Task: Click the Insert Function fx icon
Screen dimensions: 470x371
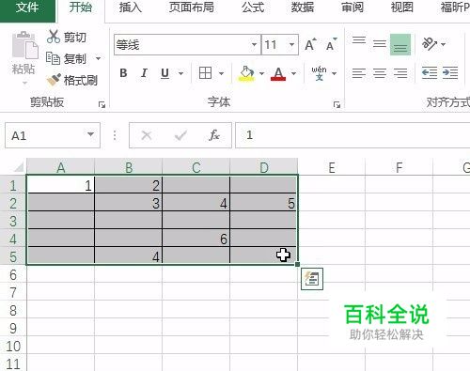Action: coord(214,135)
